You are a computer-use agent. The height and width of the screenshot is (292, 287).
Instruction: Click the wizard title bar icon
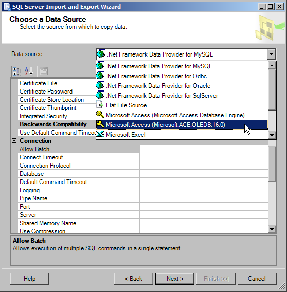pyautogui.click(x=7, y=7)
